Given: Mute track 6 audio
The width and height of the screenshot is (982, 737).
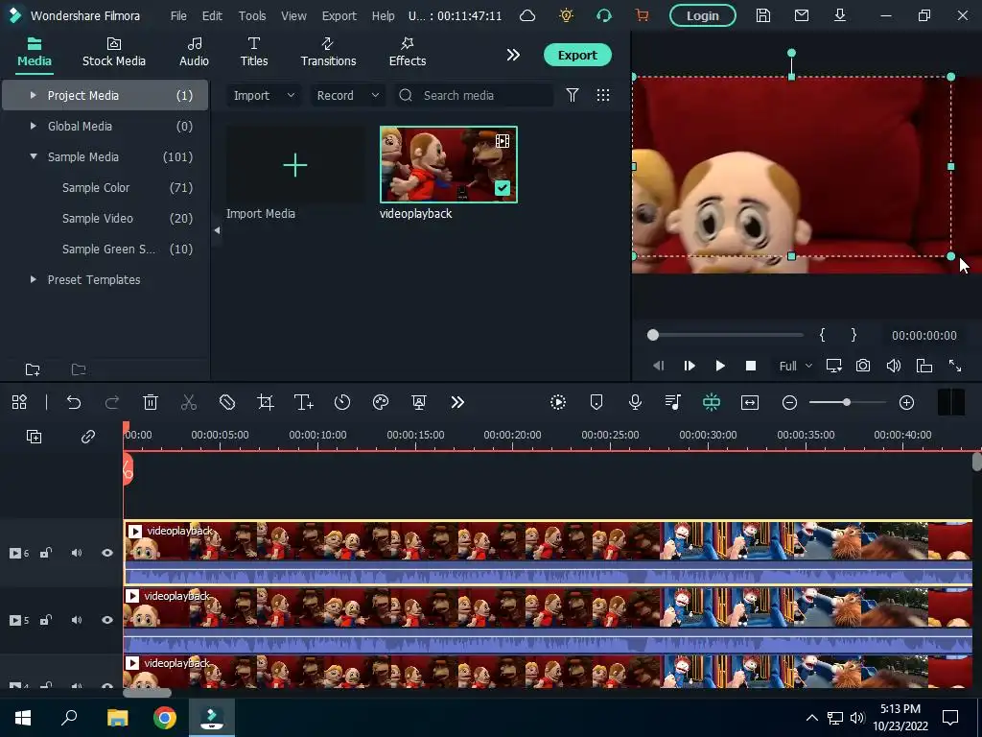Looking at the screenshot, I should tap(77, 553).
